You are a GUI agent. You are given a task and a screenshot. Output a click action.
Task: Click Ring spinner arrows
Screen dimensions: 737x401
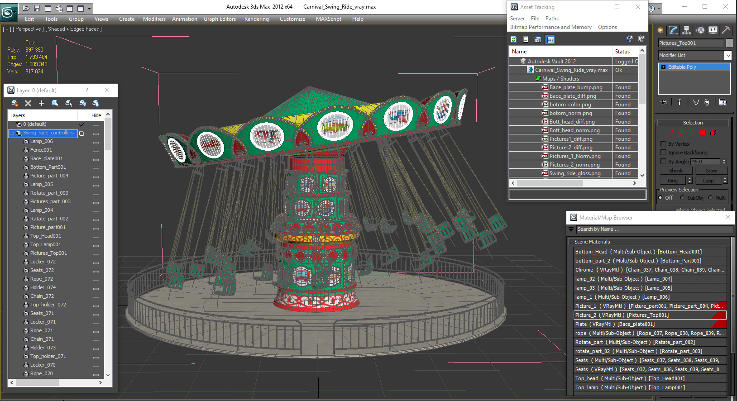click(x=690, y=181)
